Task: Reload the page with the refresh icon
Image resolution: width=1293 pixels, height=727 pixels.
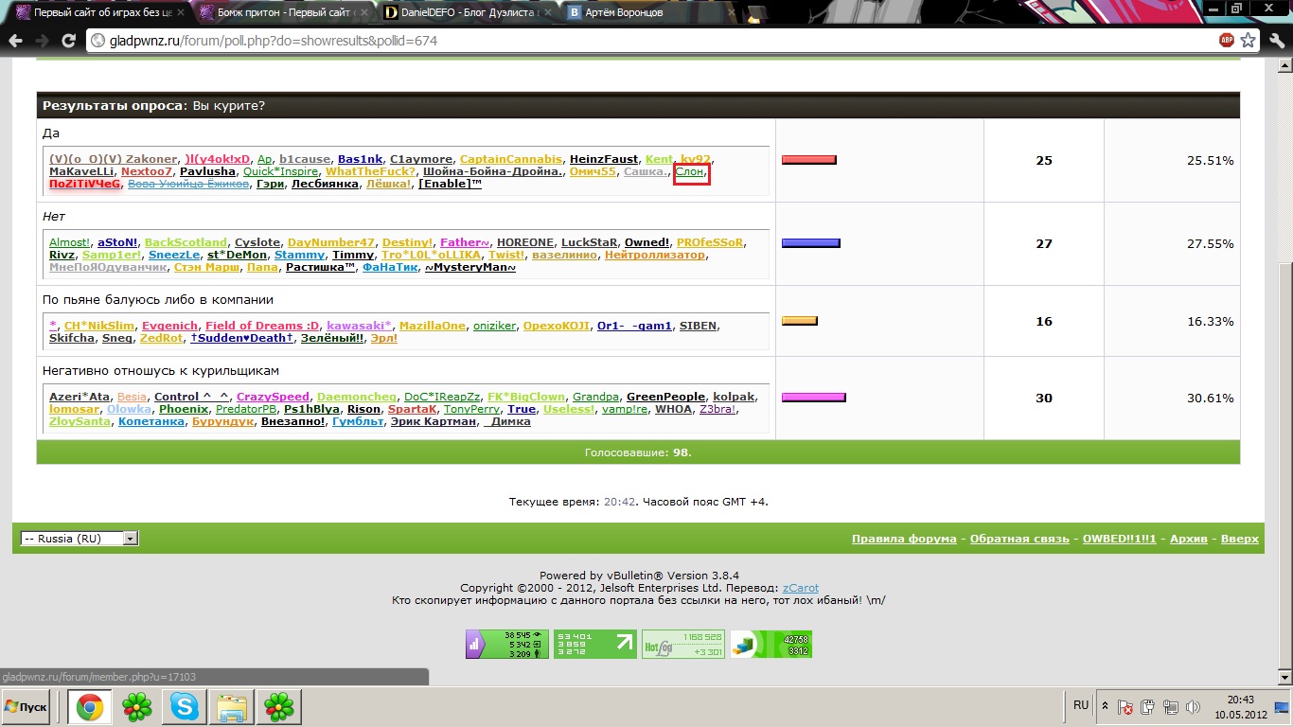Action: (x=68, y=41)
